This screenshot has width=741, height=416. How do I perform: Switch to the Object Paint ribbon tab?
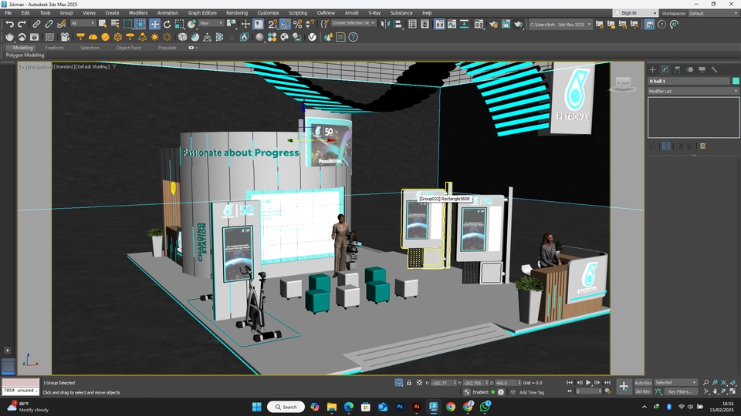pyautogui.click(x=129, y=48)
